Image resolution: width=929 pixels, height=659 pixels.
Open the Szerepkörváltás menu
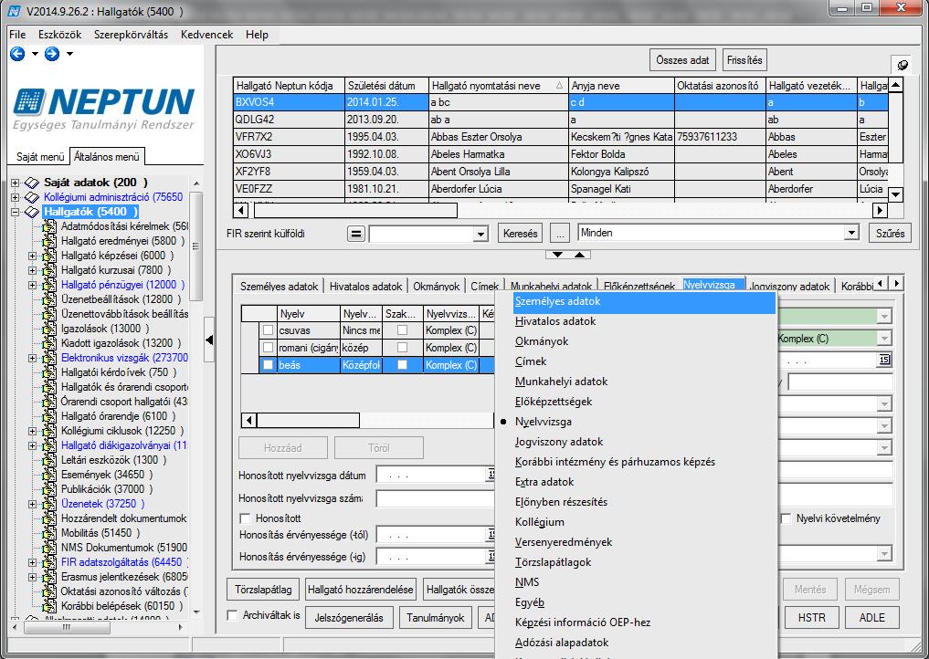131,35
